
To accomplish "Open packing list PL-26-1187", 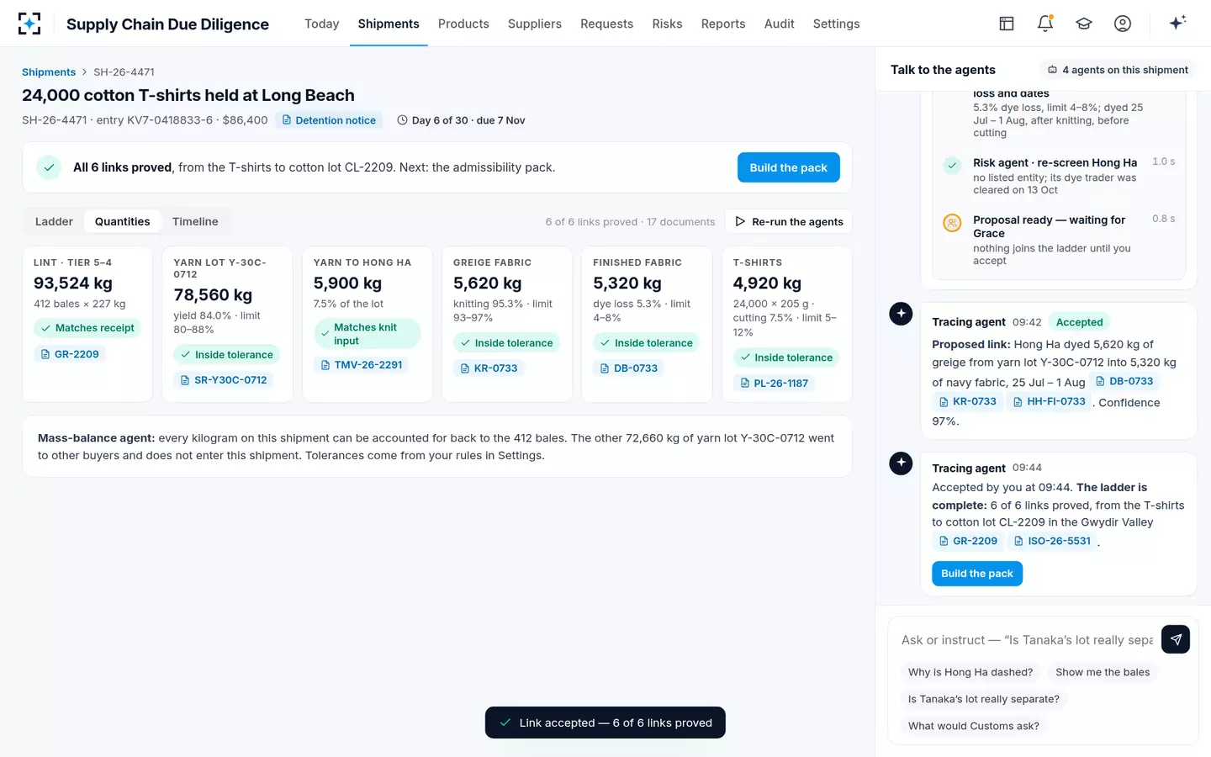I will click(775, 384).
